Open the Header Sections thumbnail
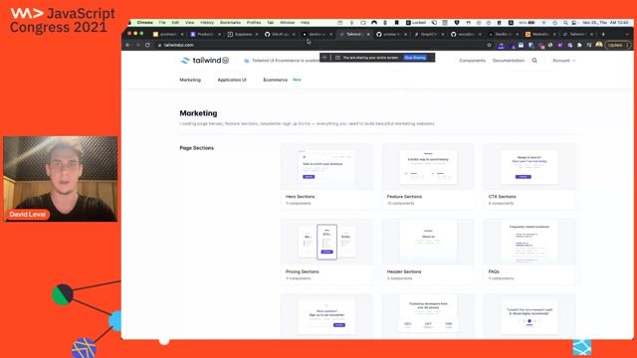637x358 pixels. (428, 242)
